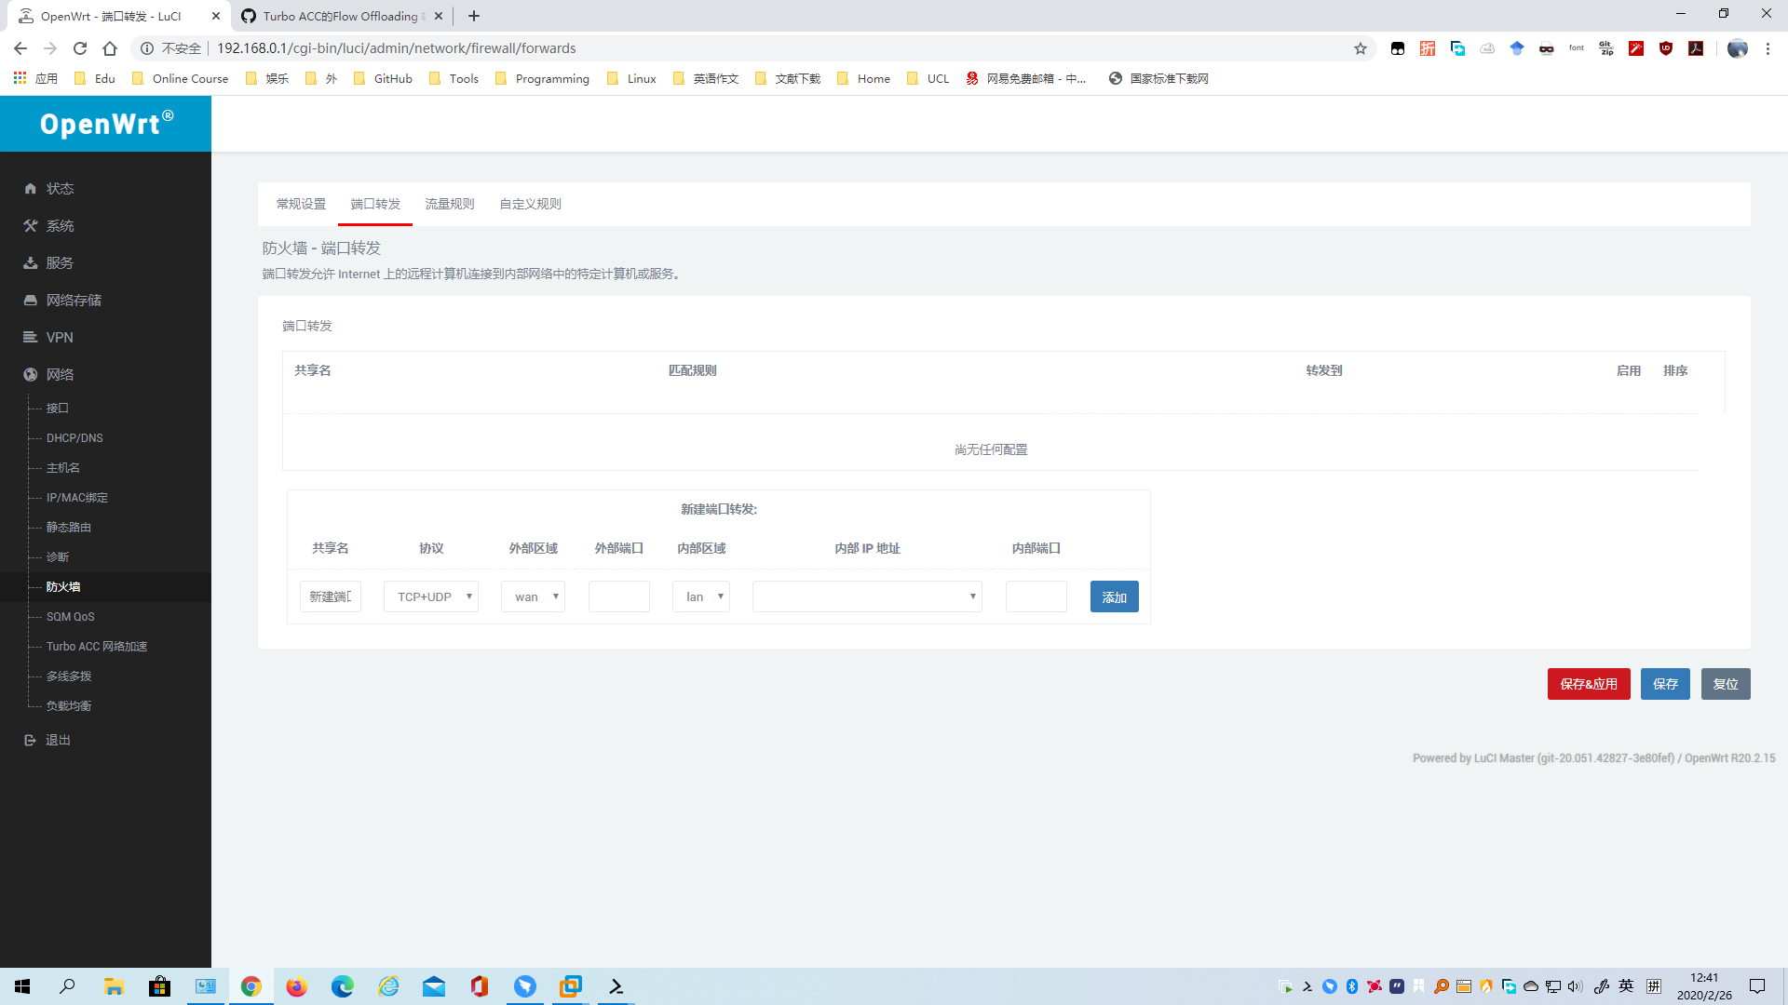Select Turbo ACC 网络加速 in sidebar
Screen dimensions: 1788x1005
click(96, 646)
